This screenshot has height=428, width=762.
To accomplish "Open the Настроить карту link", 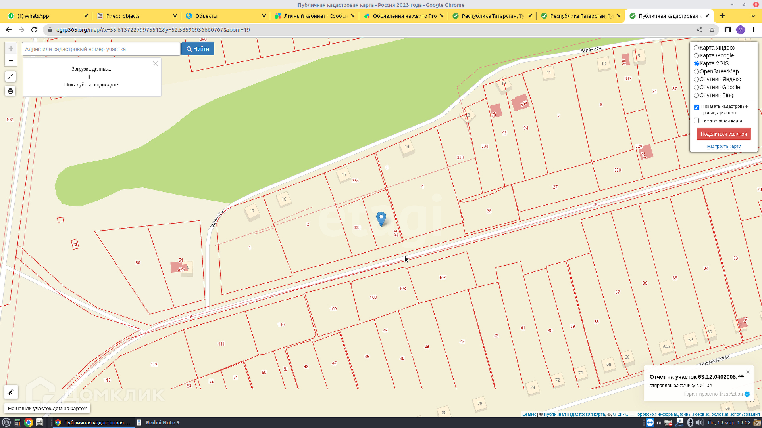I will tap(724, 146).
